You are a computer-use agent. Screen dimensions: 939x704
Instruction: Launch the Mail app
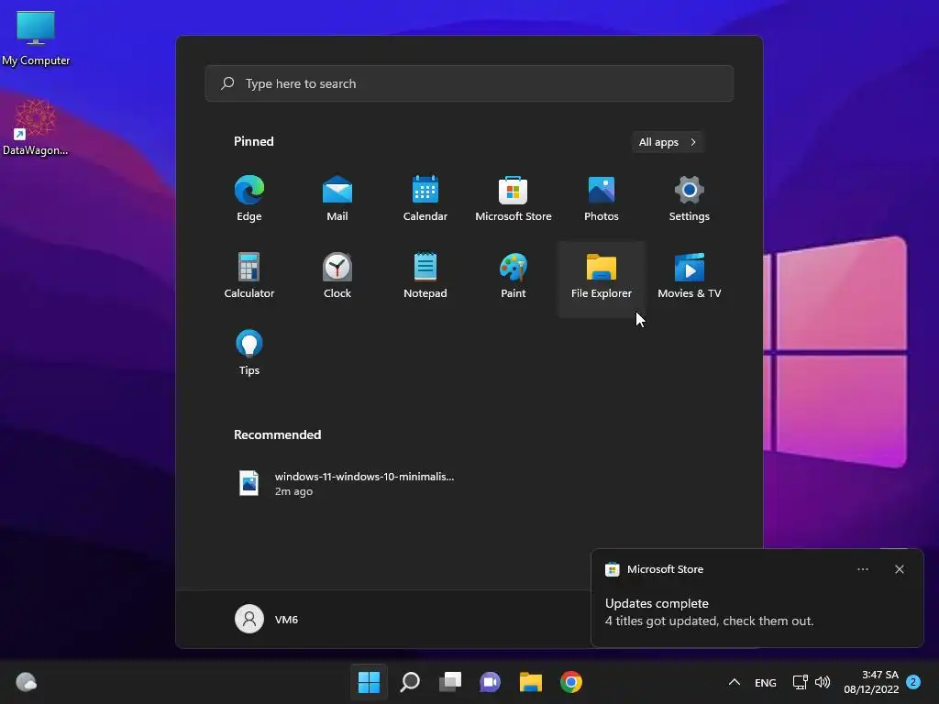337,199
